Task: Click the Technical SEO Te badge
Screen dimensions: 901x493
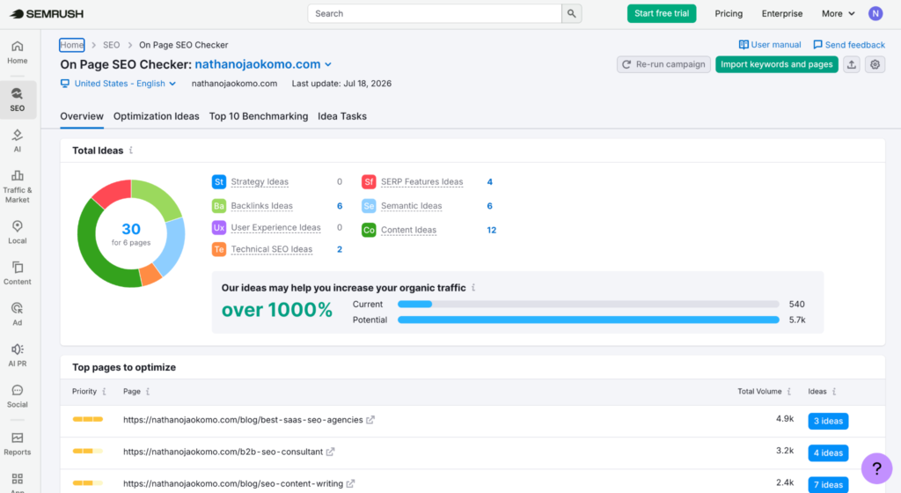Action: (x=219, y=249)
